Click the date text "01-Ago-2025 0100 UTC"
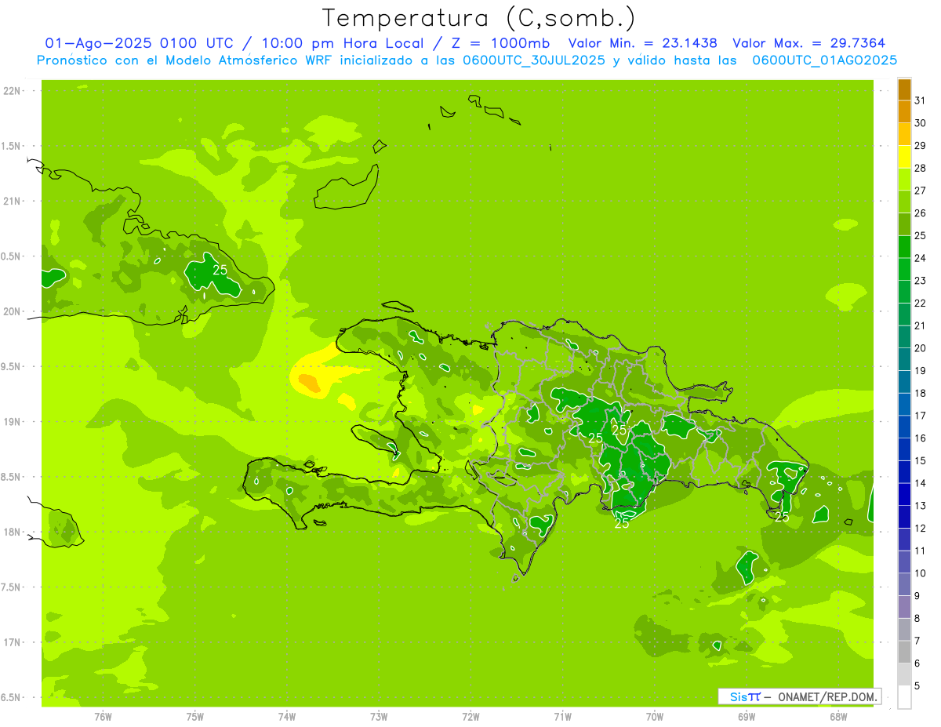Screen dimensions: 941x727 (139, 43)
